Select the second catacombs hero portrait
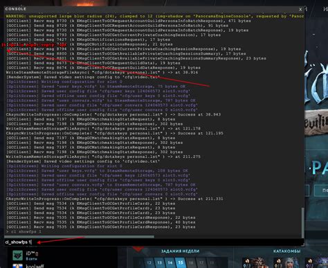Viewport: 328px width, 268px height. 288,263
